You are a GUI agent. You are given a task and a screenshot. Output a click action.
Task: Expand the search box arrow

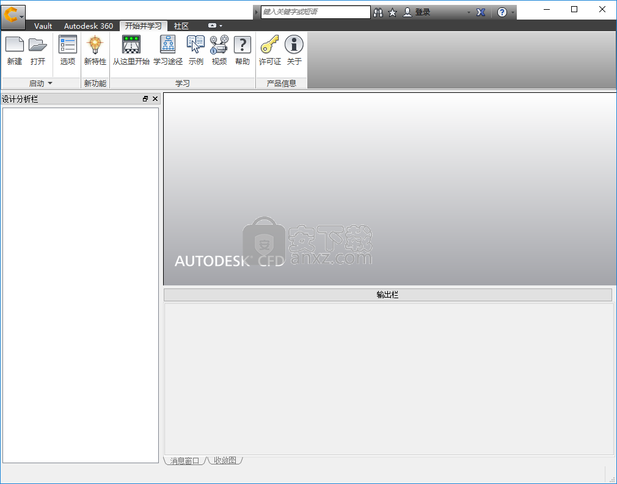click(x=256, y=12)
